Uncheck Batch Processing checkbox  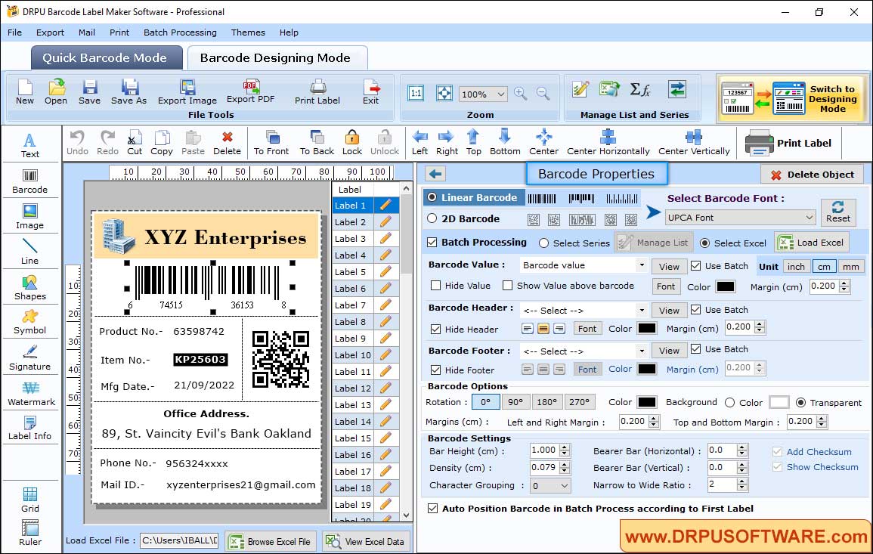pyautogui.click(x=432, y=242)
